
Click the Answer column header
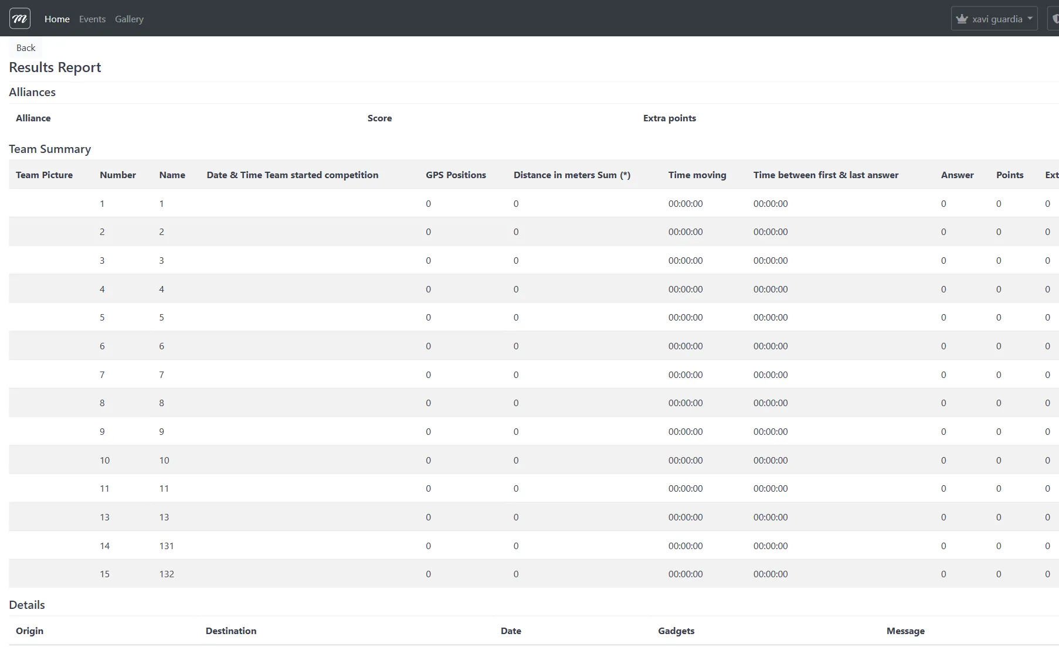957,175
